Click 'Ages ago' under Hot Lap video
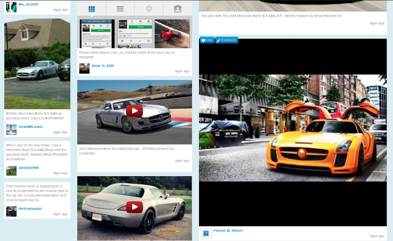The height and width of the screenshot is (241, 393). [x=182, y=161]
